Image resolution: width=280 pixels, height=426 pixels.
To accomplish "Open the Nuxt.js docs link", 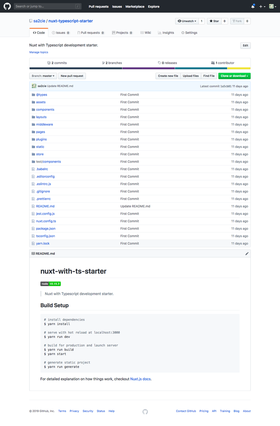I will click(x=140, y=379).
